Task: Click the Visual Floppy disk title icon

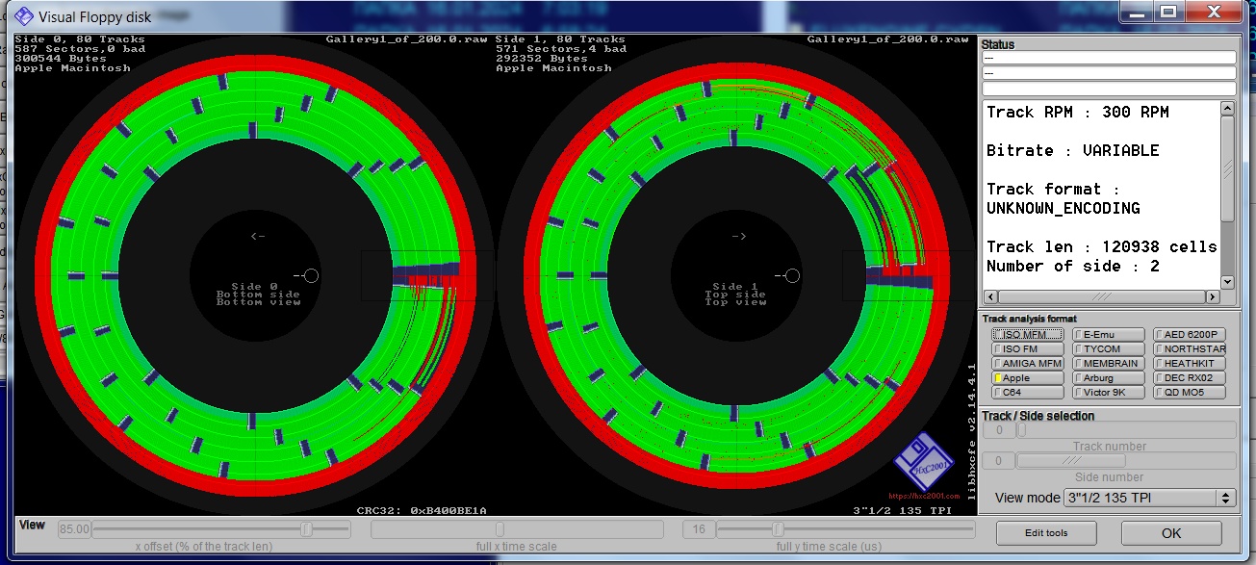Action: [x=23, y=14]
